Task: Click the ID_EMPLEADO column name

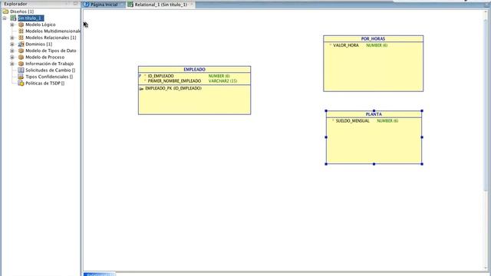Action: (x=160, y=76)
